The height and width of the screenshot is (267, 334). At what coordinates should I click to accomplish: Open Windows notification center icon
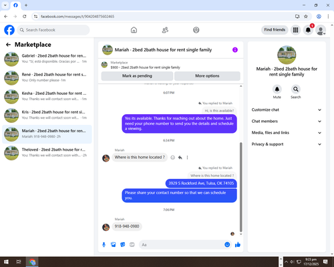coord(325,262)
